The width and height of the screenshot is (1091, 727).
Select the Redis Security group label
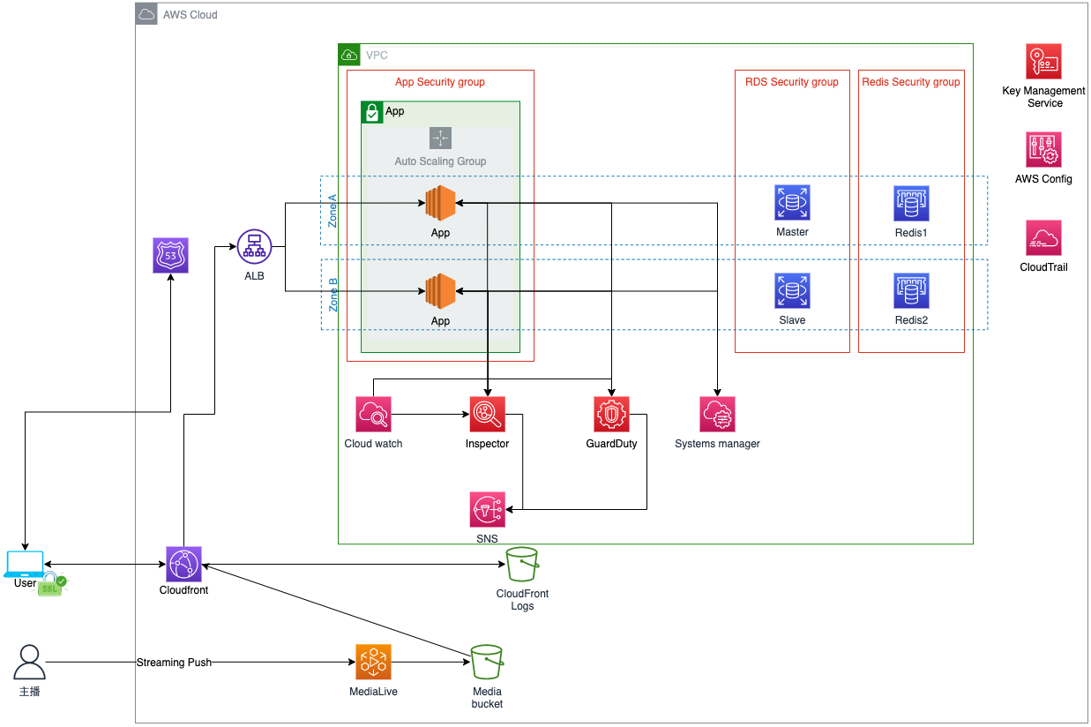911,82
